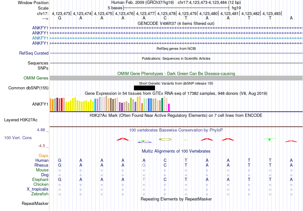The width and height of the screenshot is (303, 211).
Task: Click the 'SNPs' publications track label
Action: pos(43,68)
